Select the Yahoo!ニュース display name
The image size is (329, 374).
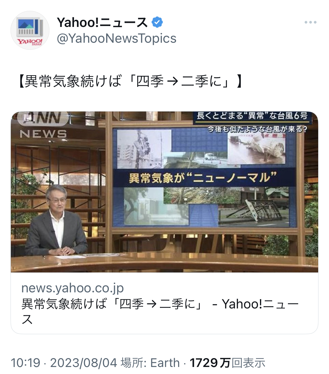[x=102, y=22]
